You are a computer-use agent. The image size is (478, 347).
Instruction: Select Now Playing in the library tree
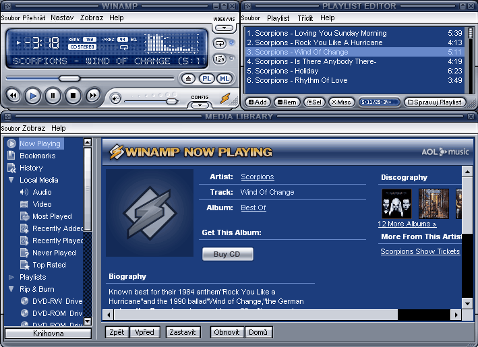coord(40,144)
